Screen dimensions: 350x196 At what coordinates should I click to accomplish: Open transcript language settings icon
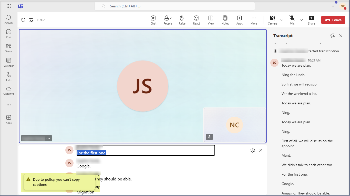point(333,36)
